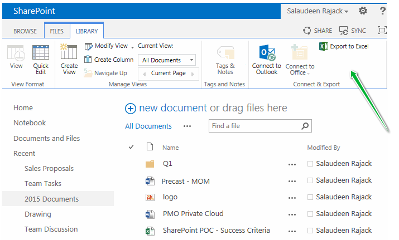The image size is (399, 240).
Task: Open the Q1 folder icon
Action: tap(150, 164)
